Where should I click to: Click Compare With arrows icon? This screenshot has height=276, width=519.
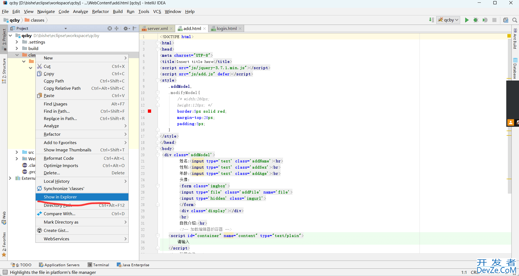(x=39, y=214)
